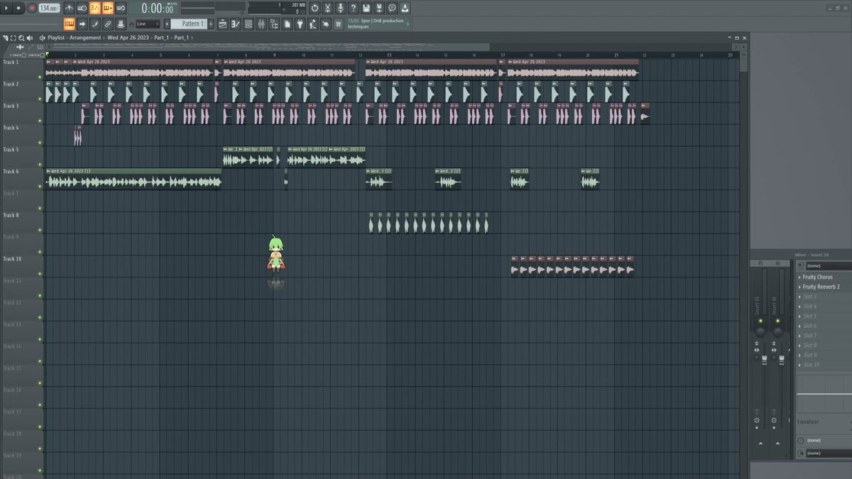Image resolution: width=852 pixels, height=479 pixels.
Task: Save project with floppy disk icon
Action: tap(366, 8)
